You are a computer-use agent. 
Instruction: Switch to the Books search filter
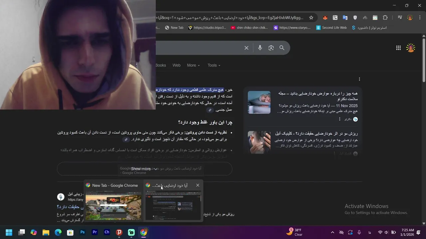[x=161, y=65]
